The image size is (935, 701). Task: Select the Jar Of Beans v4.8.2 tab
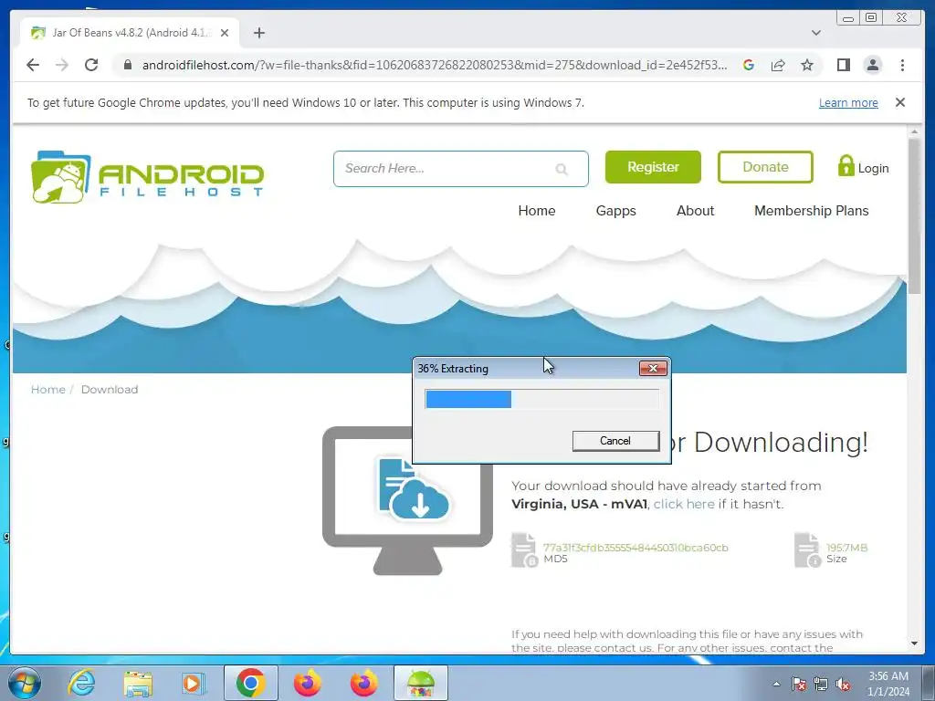[x=130, y=33]
